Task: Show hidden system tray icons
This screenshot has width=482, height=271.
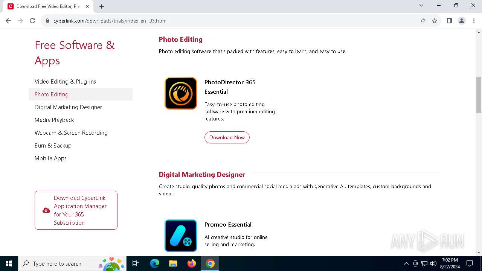Action: (x=406, y=263)
